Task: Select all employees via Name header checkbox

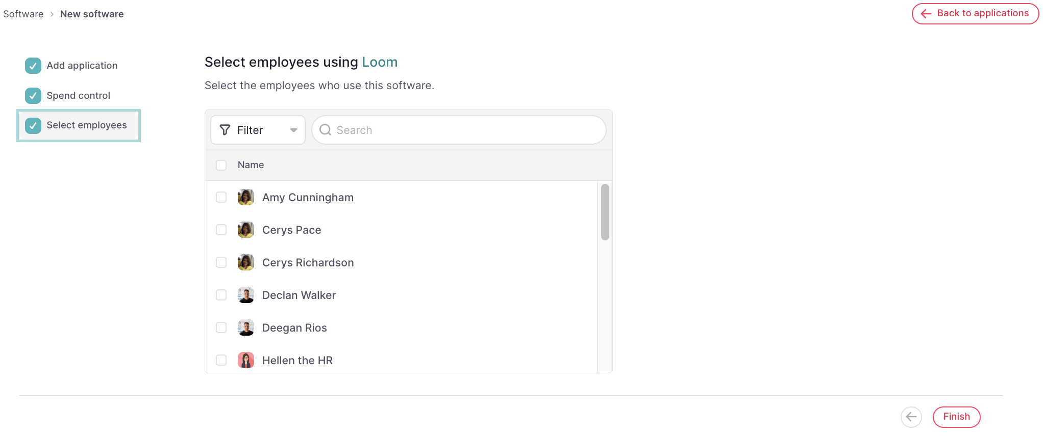Action: 221,165
